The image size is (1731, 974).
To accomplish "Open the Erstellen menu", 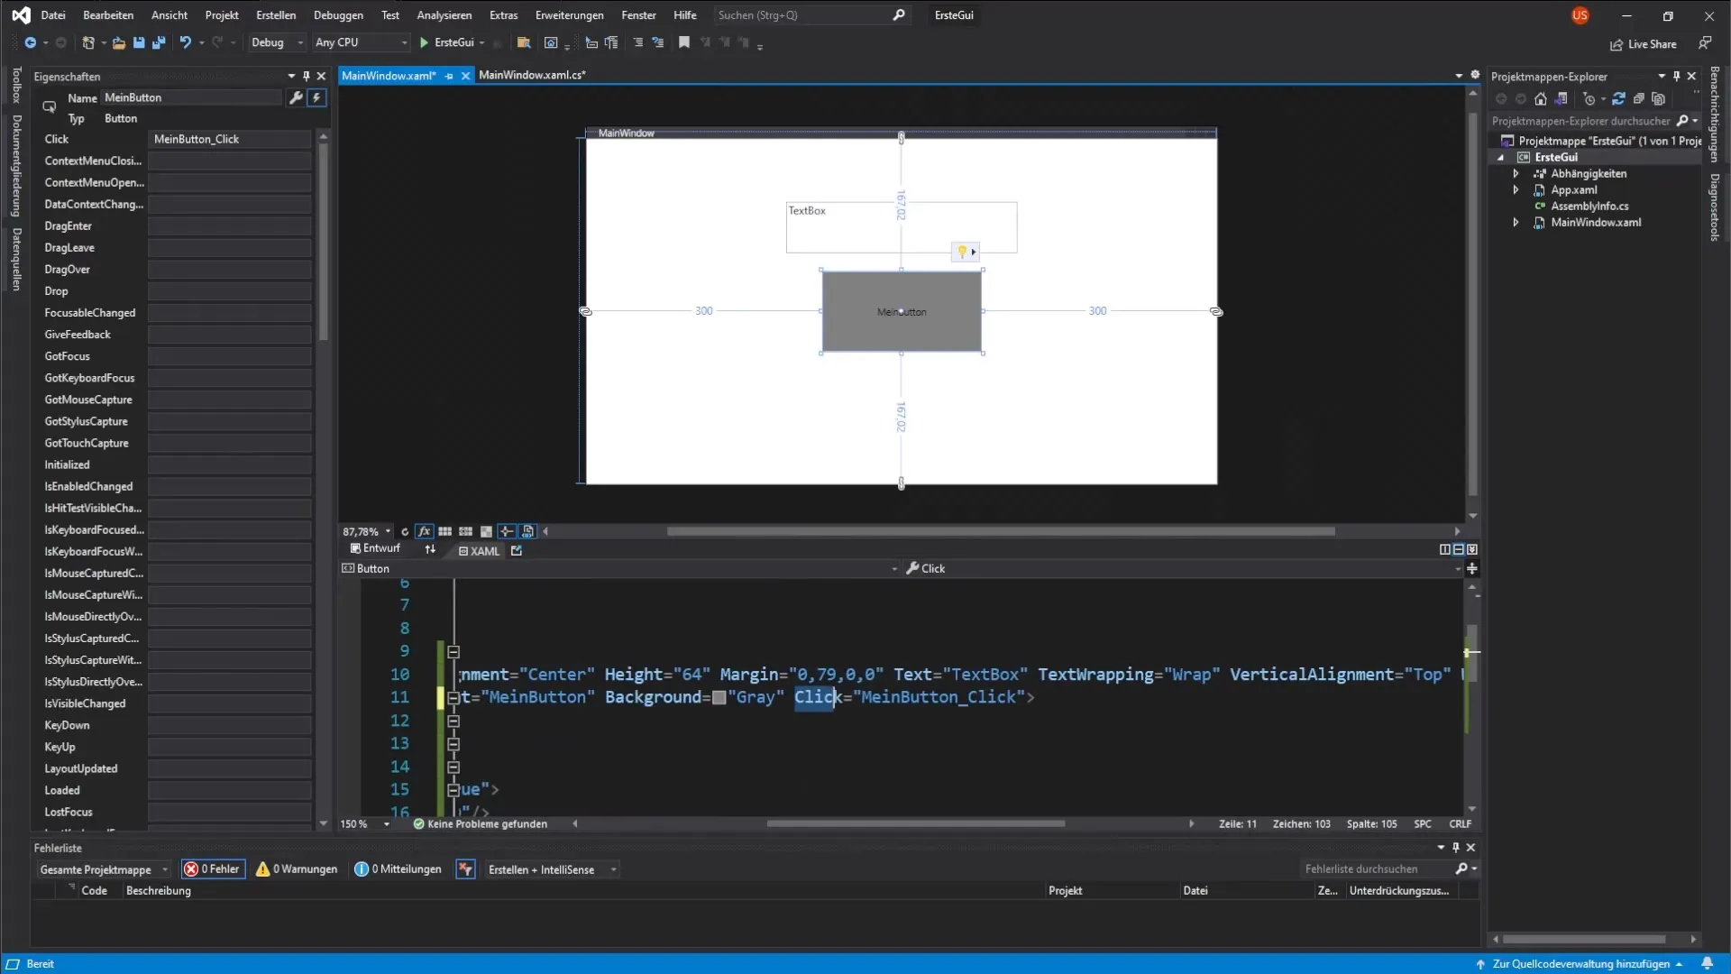I will 275,15.
